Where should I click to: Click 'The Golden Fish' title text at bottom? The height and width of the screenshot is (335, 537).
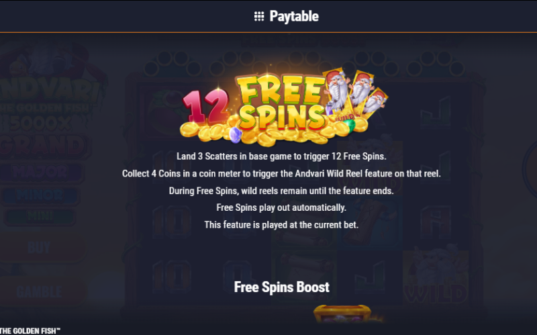point(30,331)
